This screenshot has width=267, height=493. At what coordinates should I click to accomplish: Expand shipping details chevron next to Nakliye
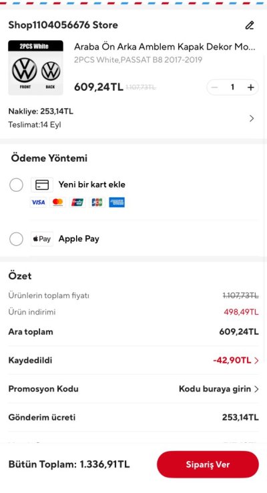click(252, 118)
